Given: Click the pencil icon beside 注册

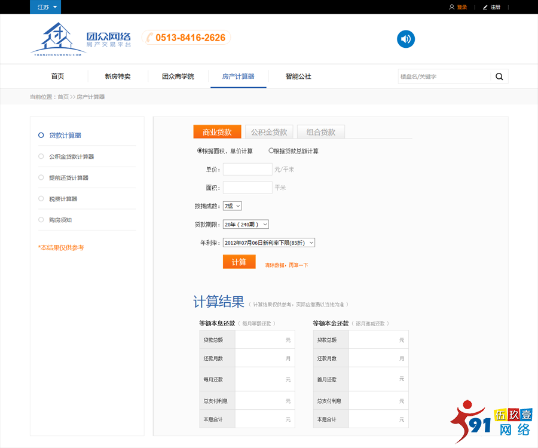Looking at the screenshot, I should pos(485,7).
